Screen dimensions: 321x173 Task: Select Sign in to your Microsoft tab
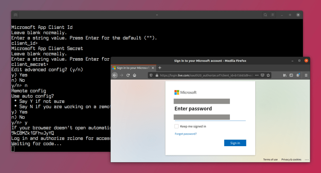(x=134, y=68)
